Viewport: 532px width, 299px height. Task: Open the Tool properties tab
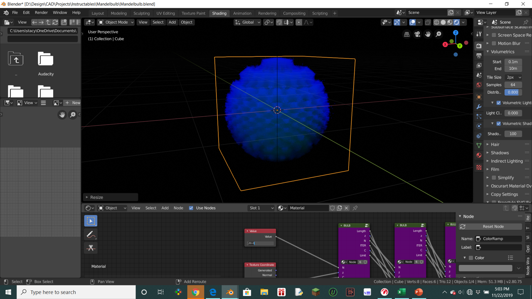479,34
